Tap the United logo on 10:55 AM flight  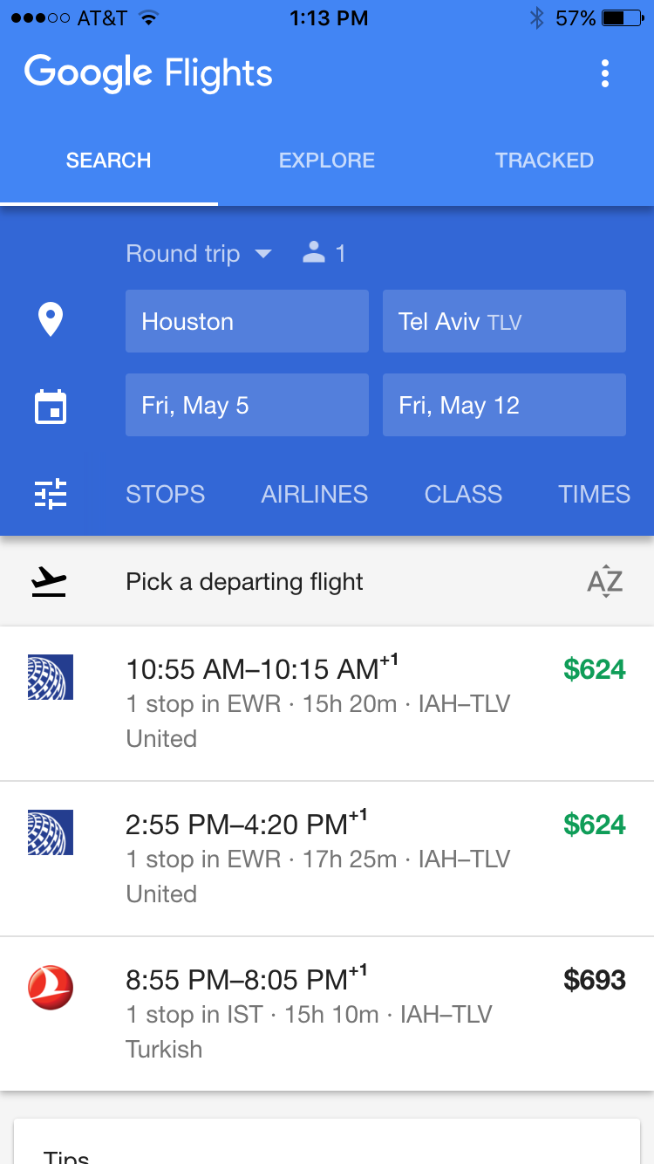pos(51,677)
